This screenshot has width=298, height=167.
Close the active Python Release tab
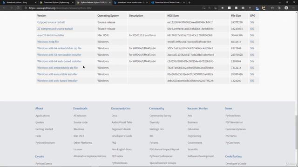point(110,3)
